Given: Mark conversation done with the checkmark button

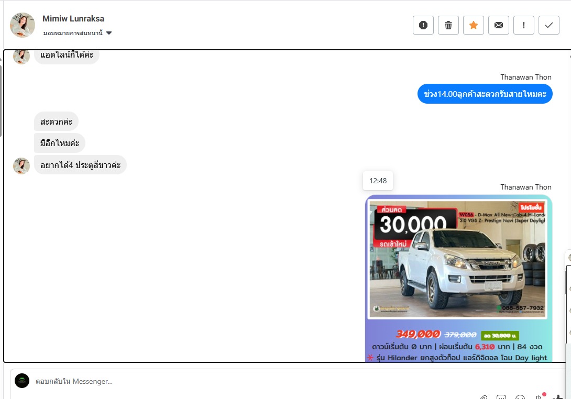Looking at the screenshot, I should coord(549,25).
